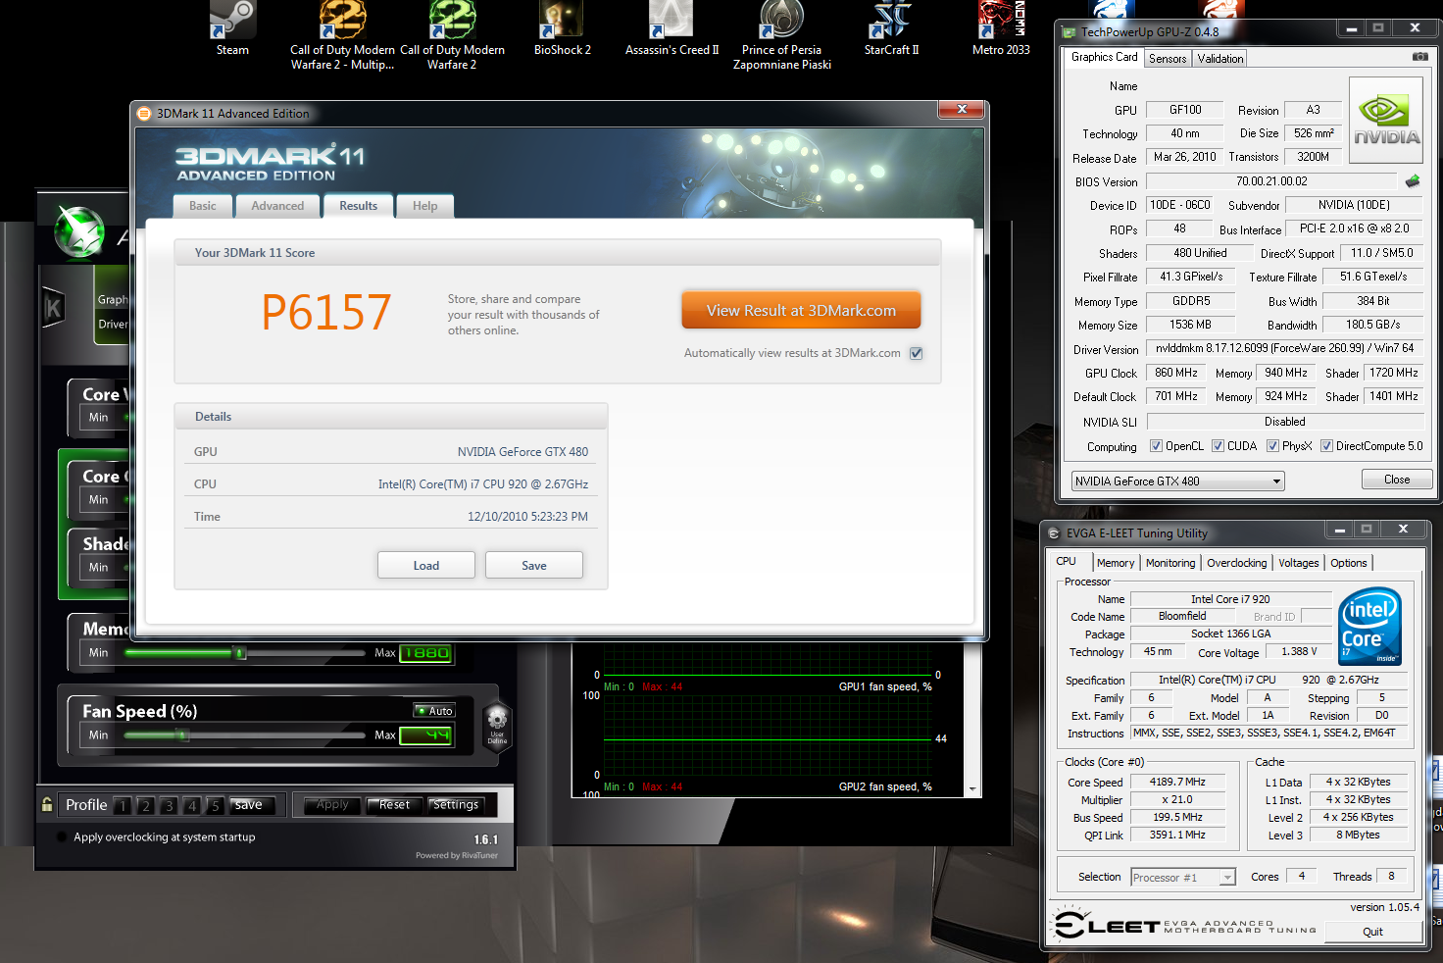Click the P6157 score text

click(326, 313)
